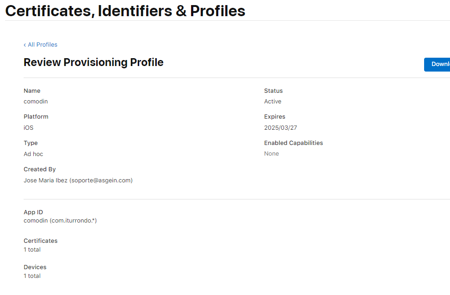
Task: Select the profile name value under Name
Action: pyautogui.click(x=36, y=102)
